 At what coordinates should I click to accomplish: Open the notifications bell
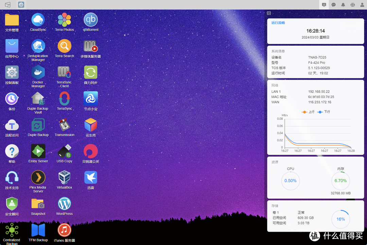343,5
